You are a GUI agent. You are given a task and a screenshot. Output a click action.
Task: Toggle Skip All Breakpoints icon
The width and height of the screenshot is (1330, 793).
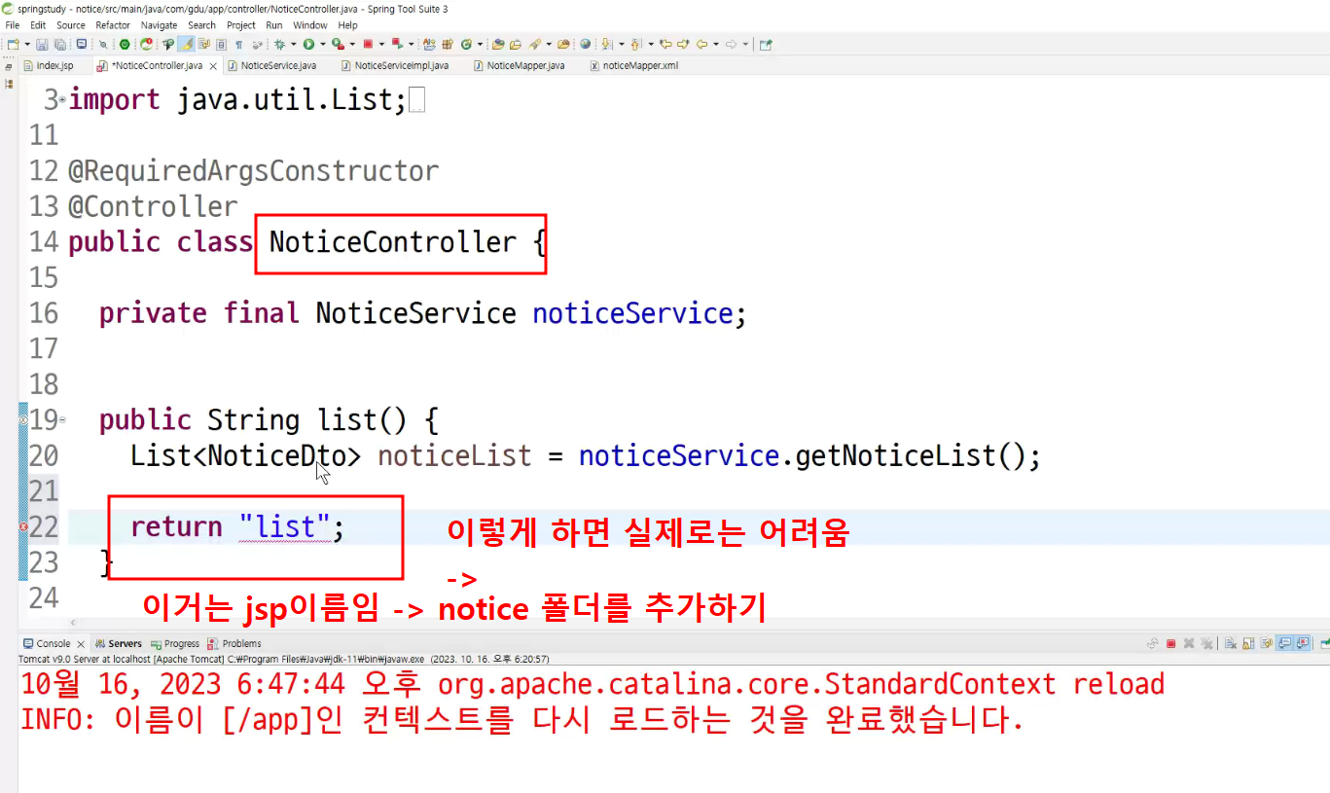pyautogui.click(x=103, y=44)
